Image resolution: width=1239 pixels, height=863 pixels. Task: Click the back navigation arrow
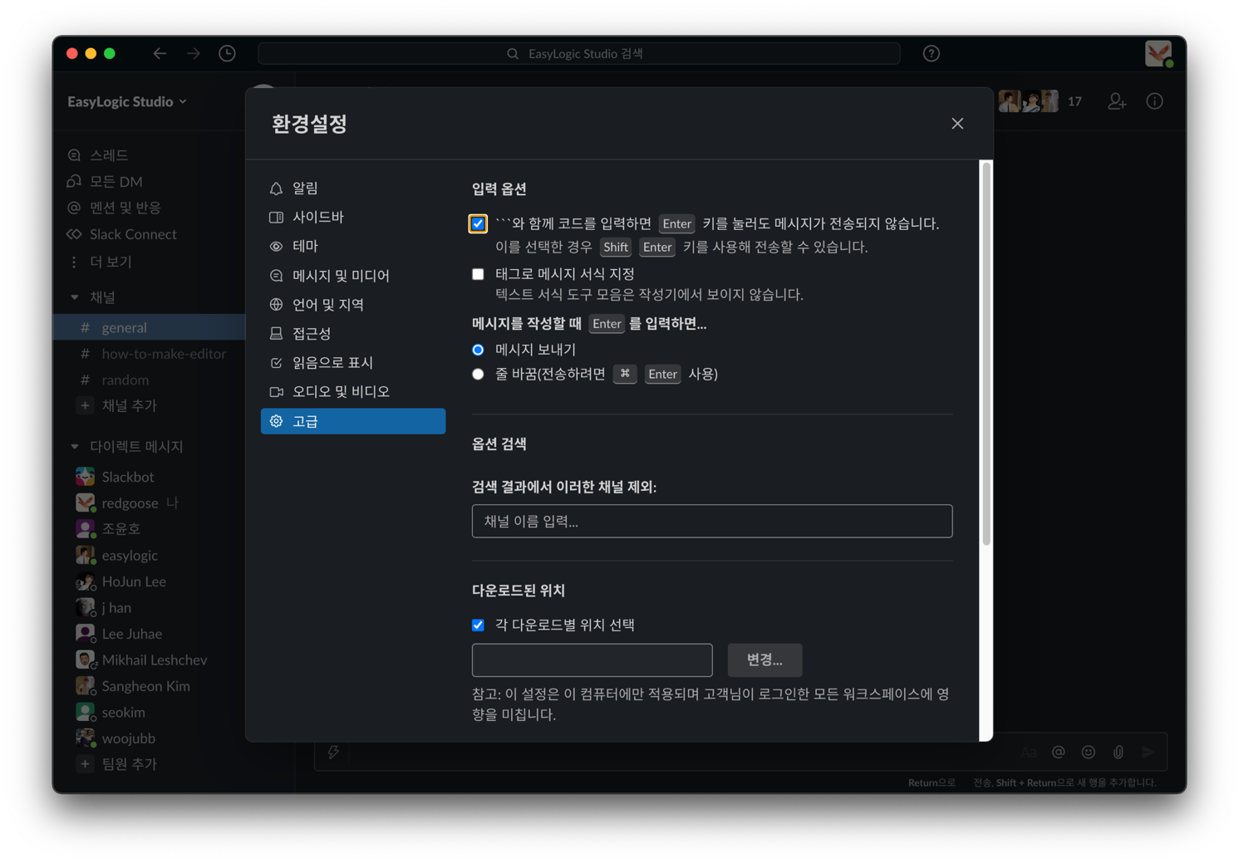(x=160, y=53)
